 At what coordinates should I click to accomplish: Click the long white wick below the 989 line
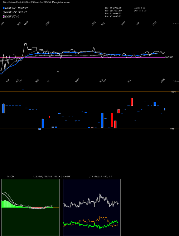pyautogui.click(x=56, y=147)
